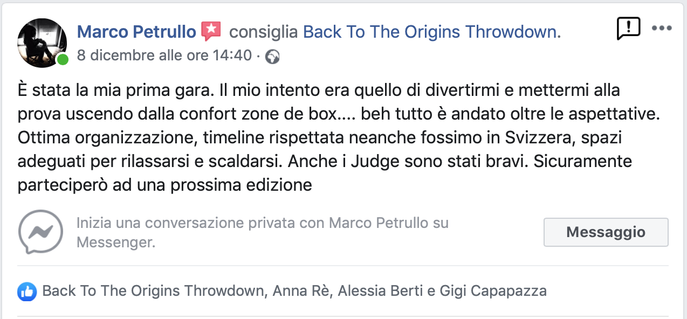Open Marco Petrullo's profile picture

[x=42, y=43]
